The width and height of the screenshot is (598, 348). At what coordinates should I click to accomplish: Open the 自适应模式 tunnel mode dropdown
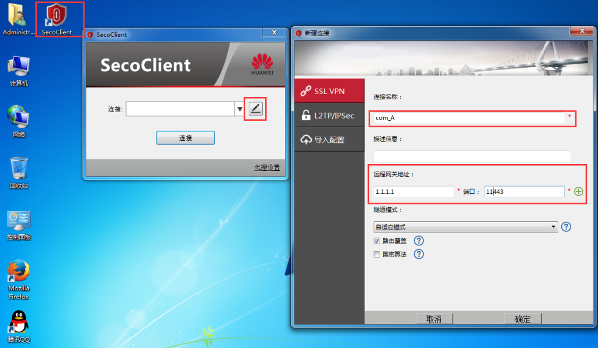[x=465, y=227]
